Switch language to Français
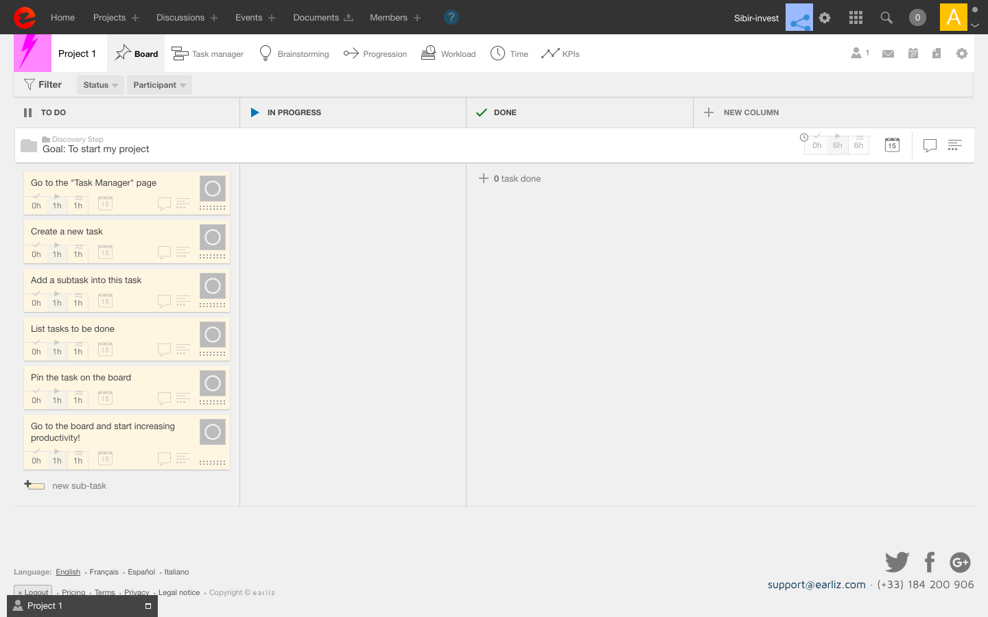 click(104, 572)
